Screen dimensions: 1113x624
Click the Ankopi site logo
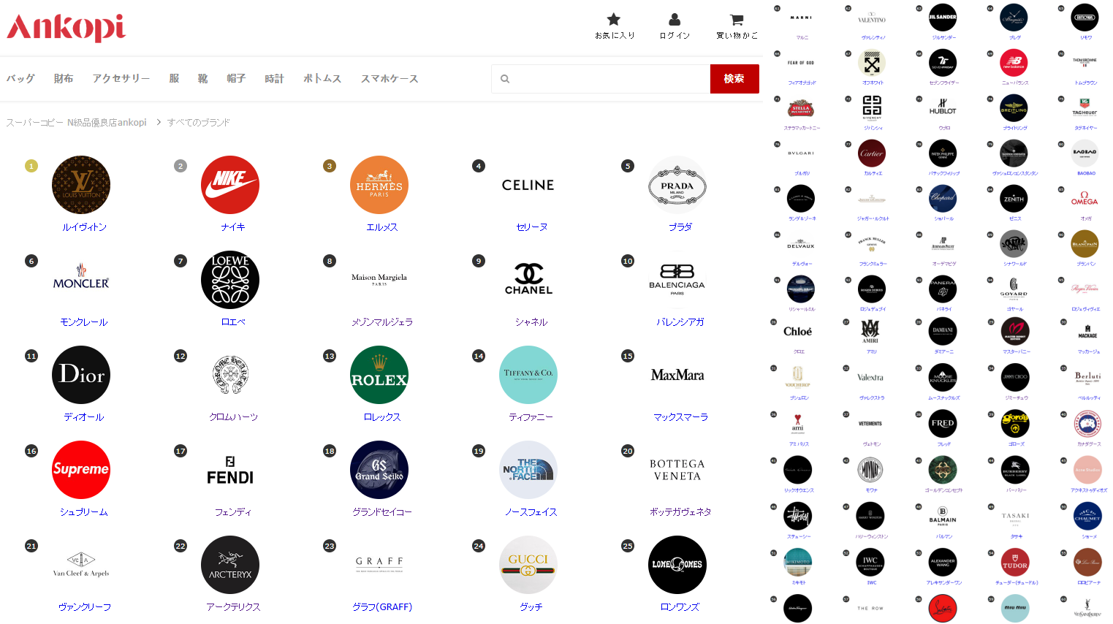[66, 28]
